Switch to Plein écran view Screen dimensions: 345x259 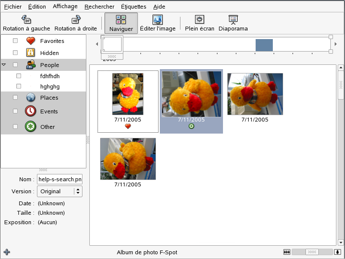[x=199, y=23]
